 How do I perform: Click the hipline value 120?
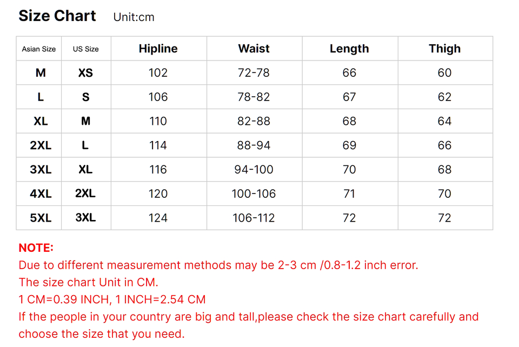(158, 193)
